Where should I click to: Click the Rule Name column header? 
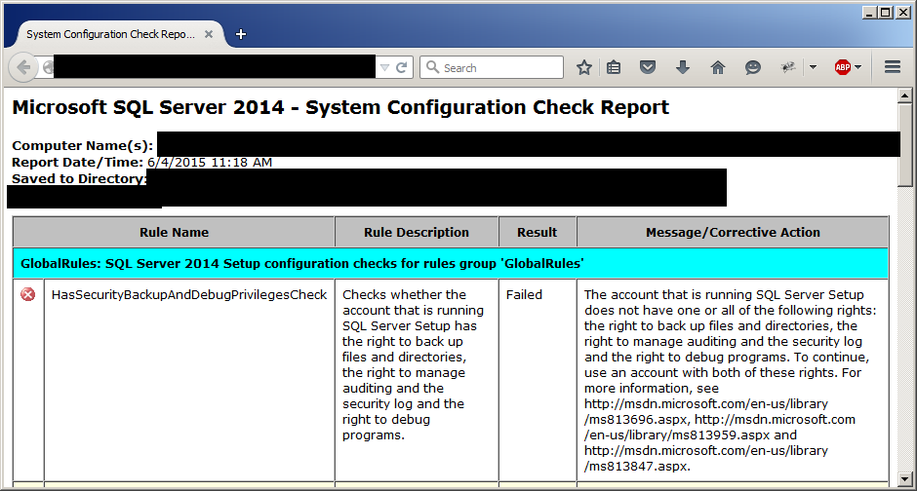(174, 233)
